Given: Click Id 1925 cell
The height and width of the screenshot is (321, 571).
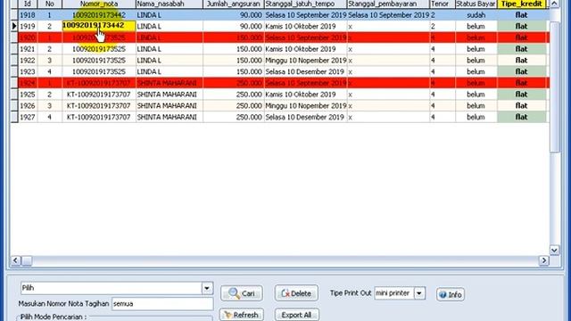Looking at the screenshot, I should (x=28, y=95).
